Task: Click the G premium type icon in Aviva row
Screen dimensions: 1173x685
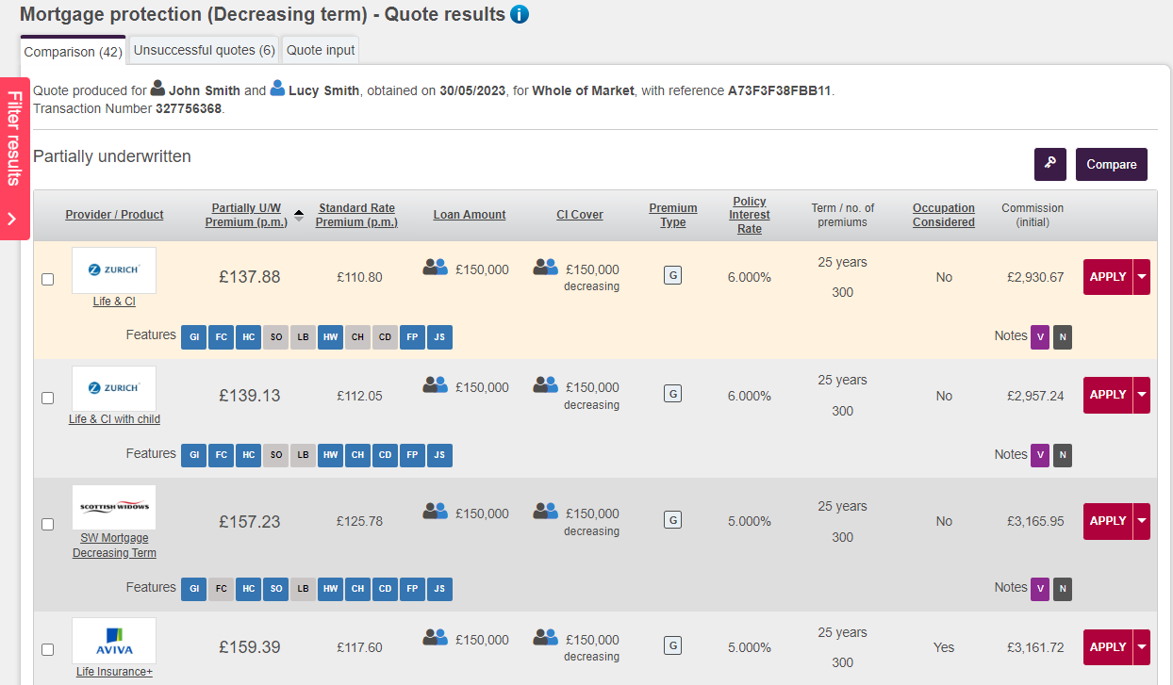Action: coord(672,646)
